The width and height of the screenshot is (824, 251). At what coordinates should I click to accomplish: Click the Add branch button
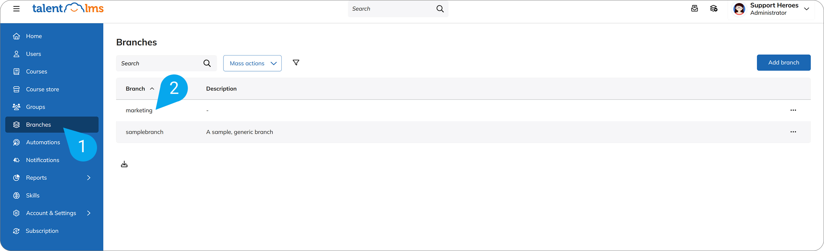(784, 63)
